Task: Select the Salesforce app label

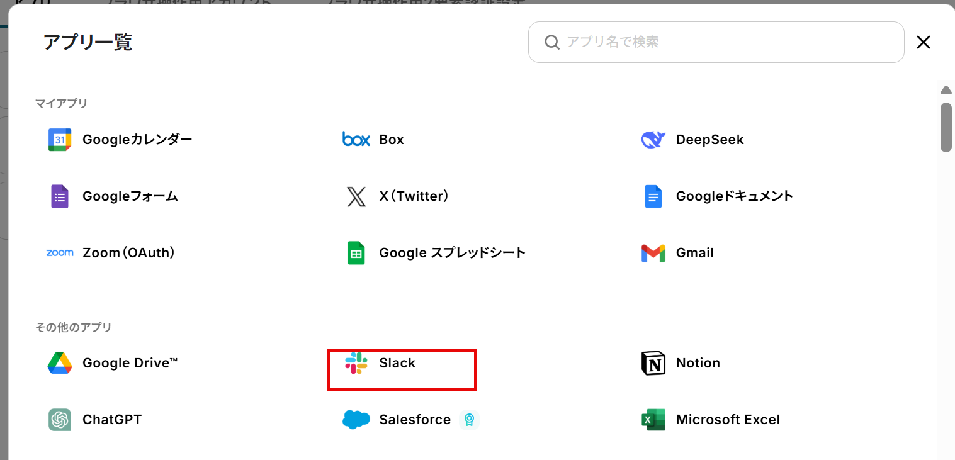Action: point(415,420)
